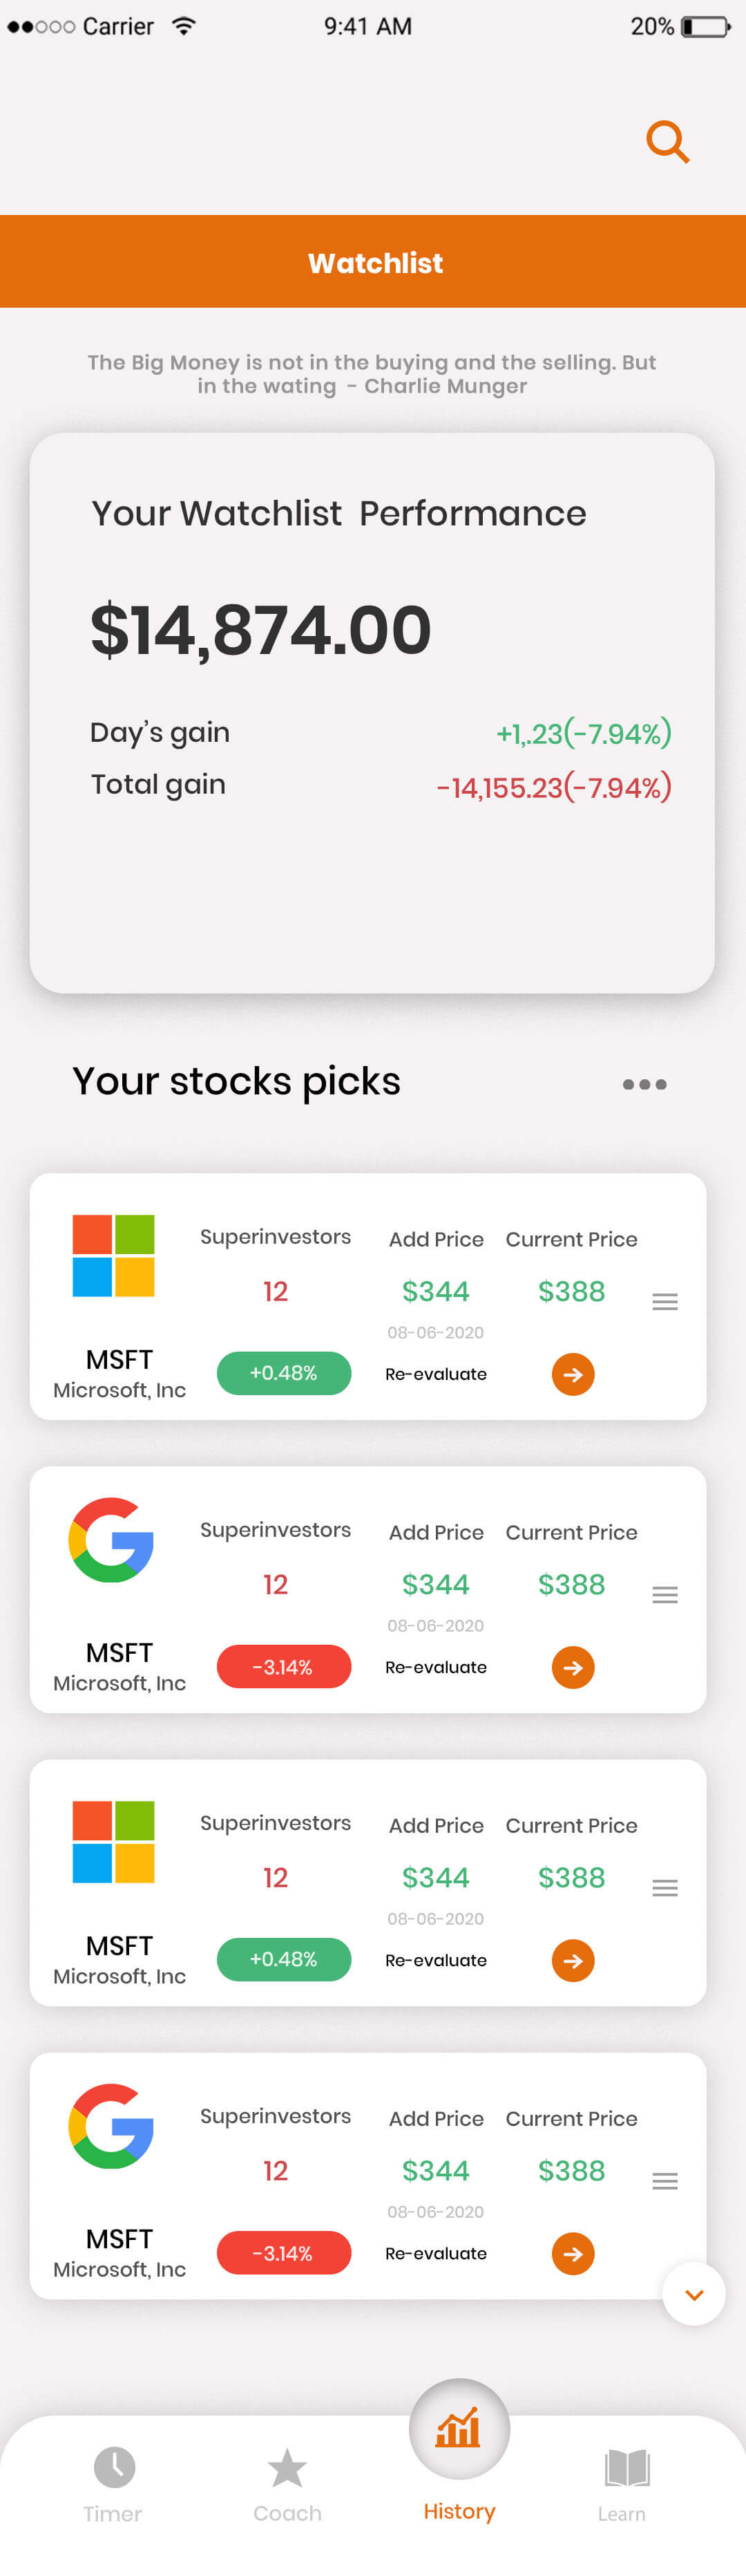Tap the +0.48% green gain pill
The height and width of the screenshot is (2558, 746).
tap(284, 1374)
